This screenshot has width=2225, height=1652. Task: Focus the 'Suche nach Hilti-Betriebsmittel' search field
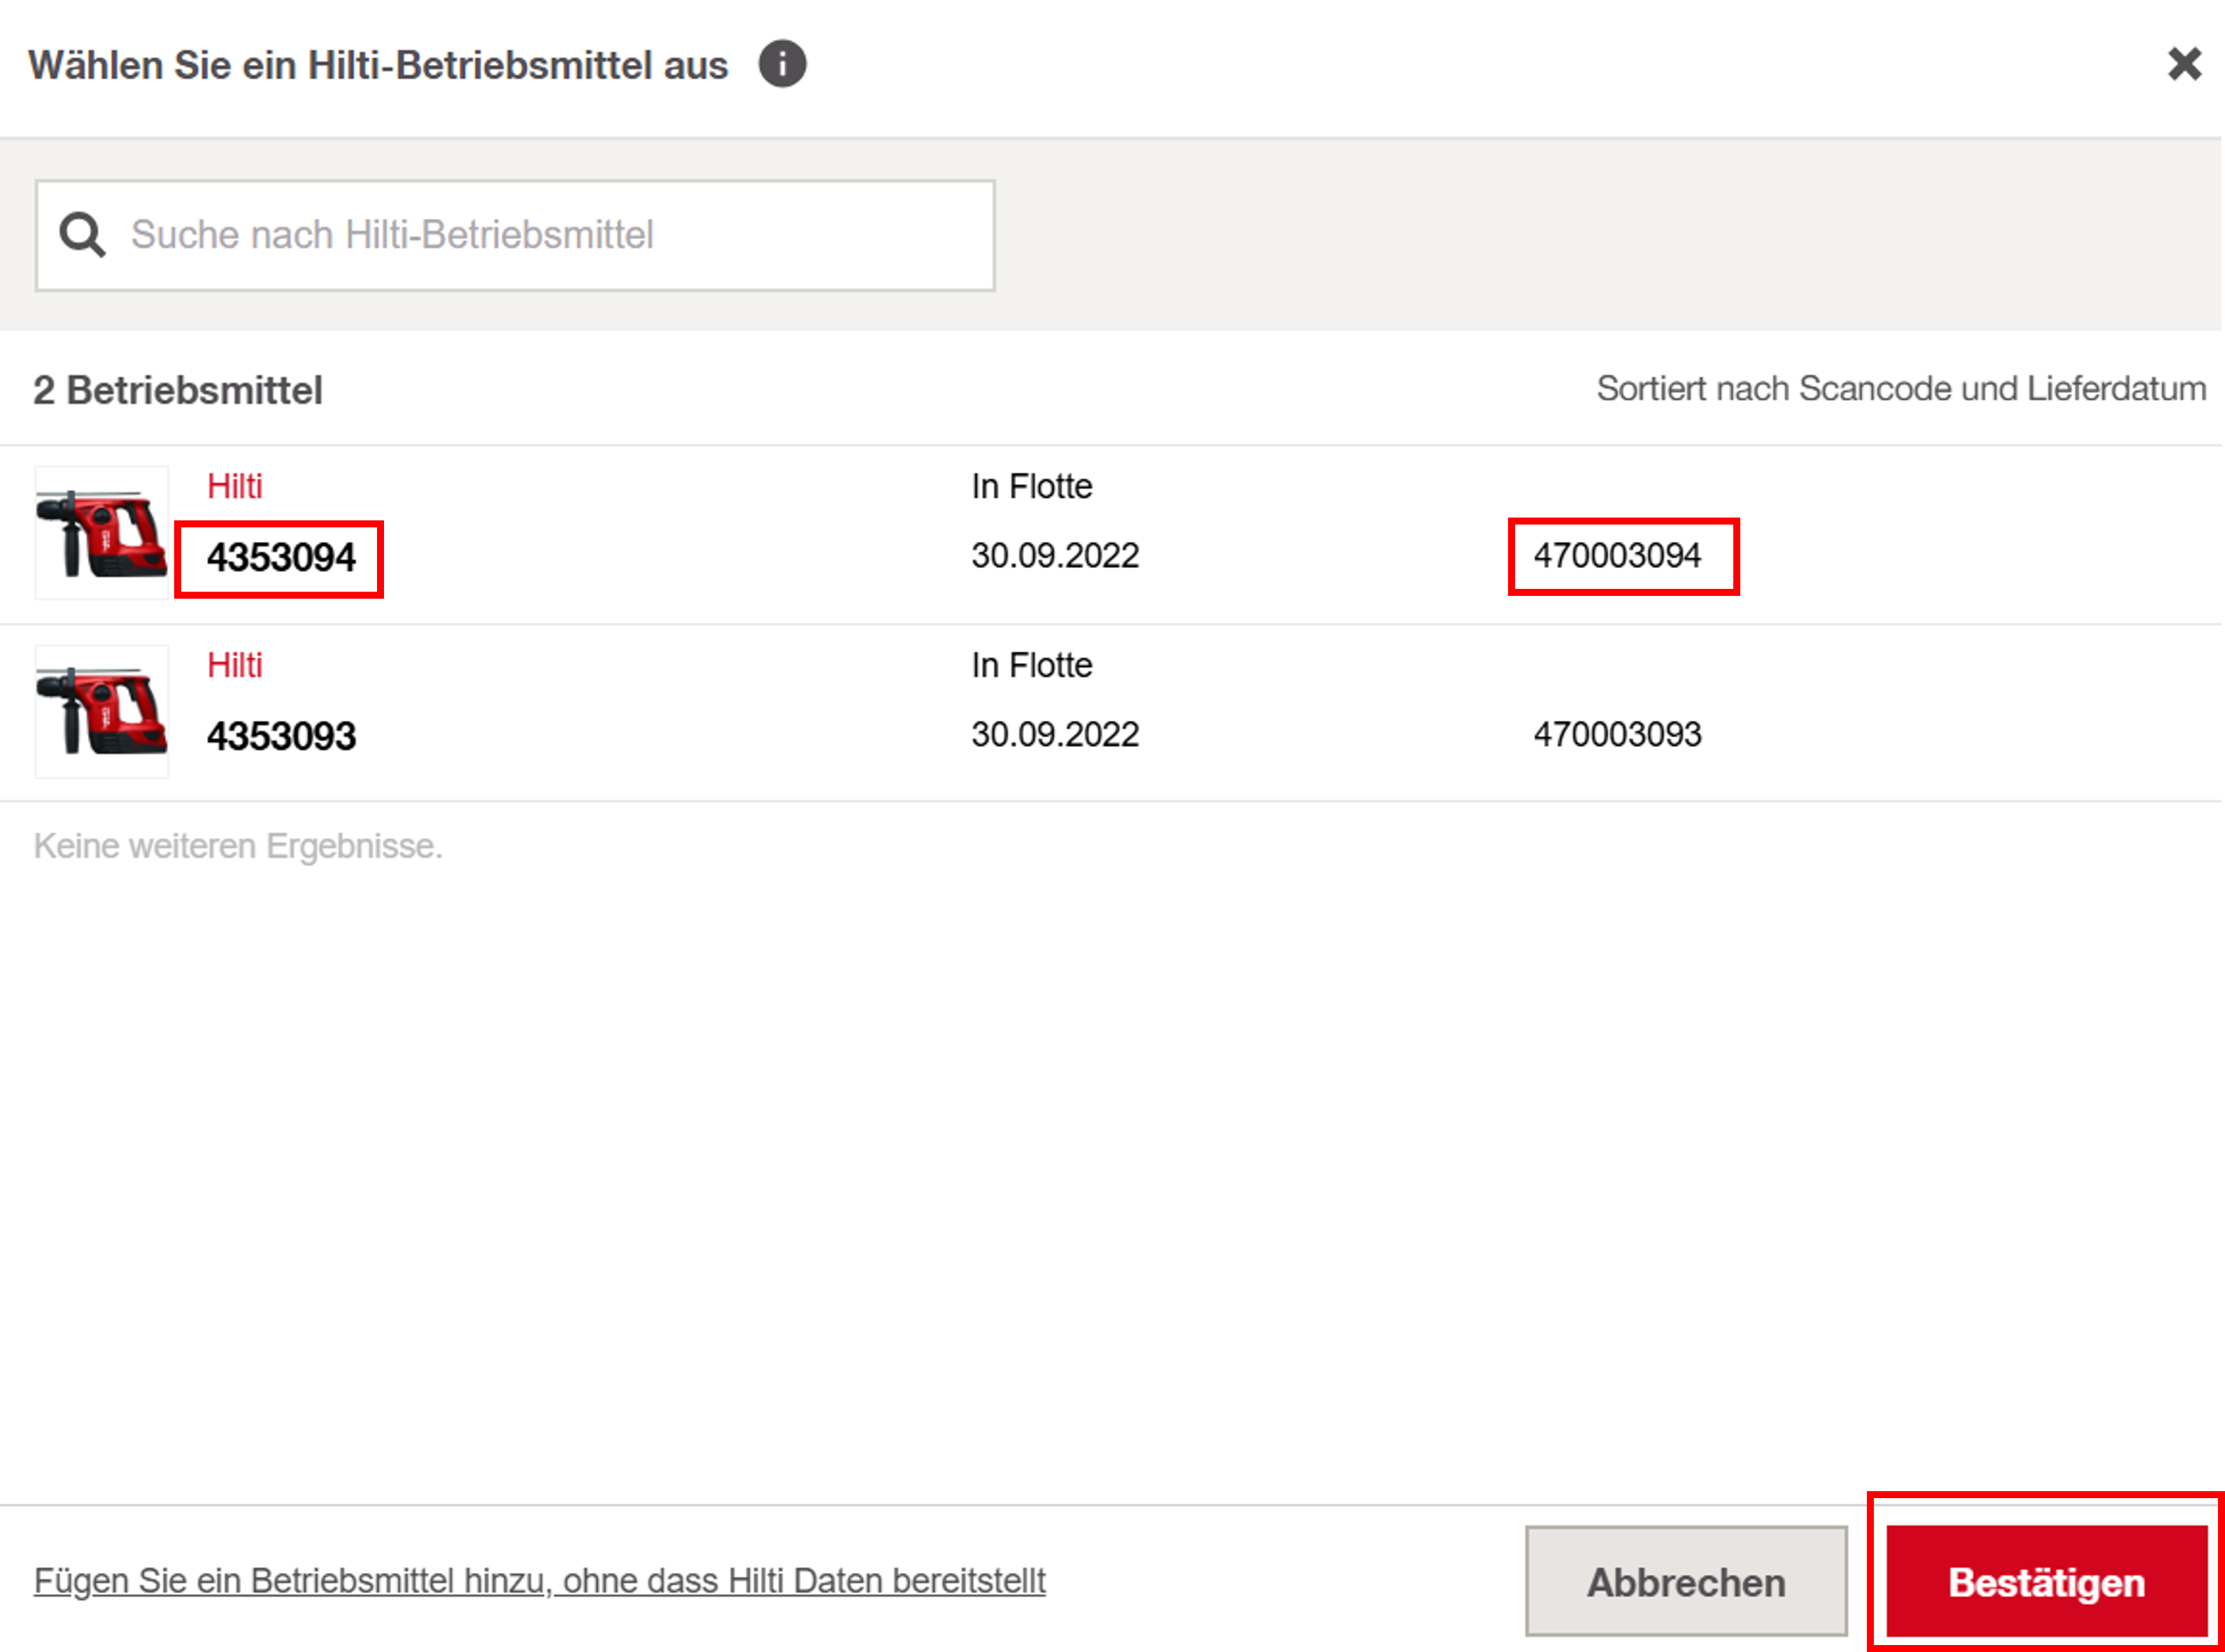[x=515, y=236]
